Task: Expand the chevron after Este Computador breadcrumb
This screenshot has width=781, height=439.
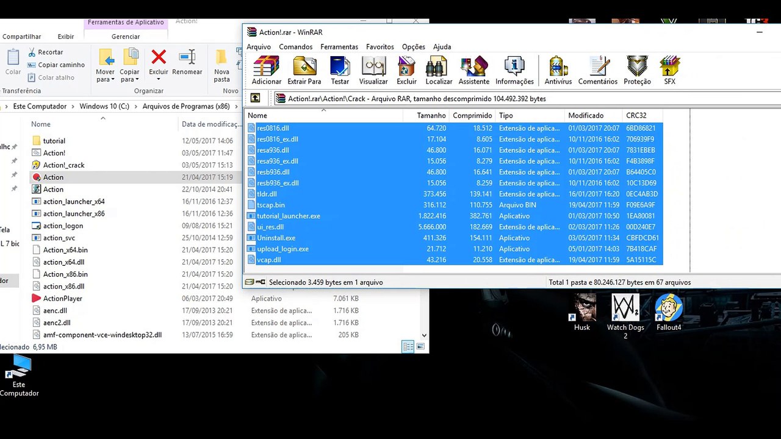Action: pos(73,107)
